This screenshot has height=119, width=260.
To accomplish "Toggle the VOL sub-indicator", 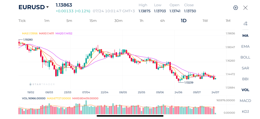I will [x=246, y=90].
